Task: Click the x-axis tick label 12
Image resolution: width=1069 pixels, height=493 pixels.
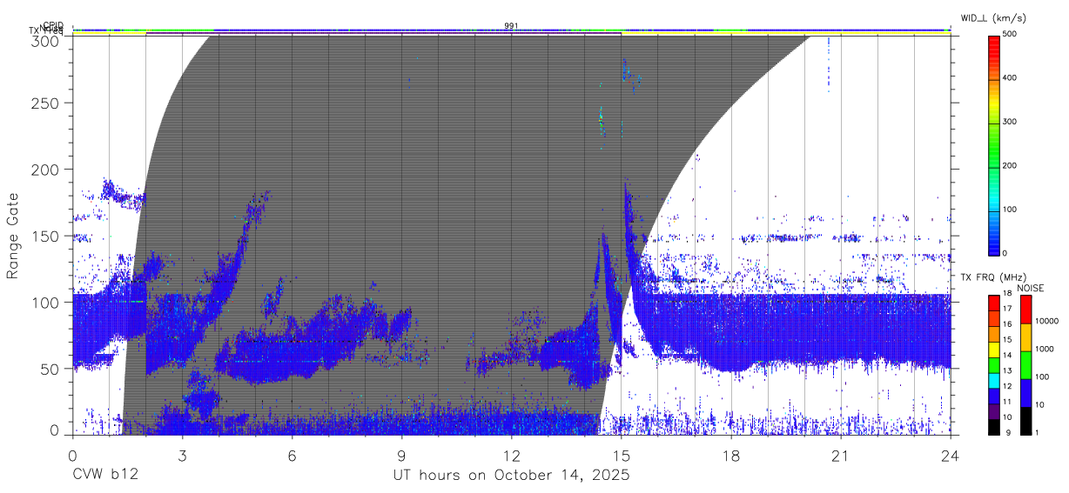Action: point(512,455)
